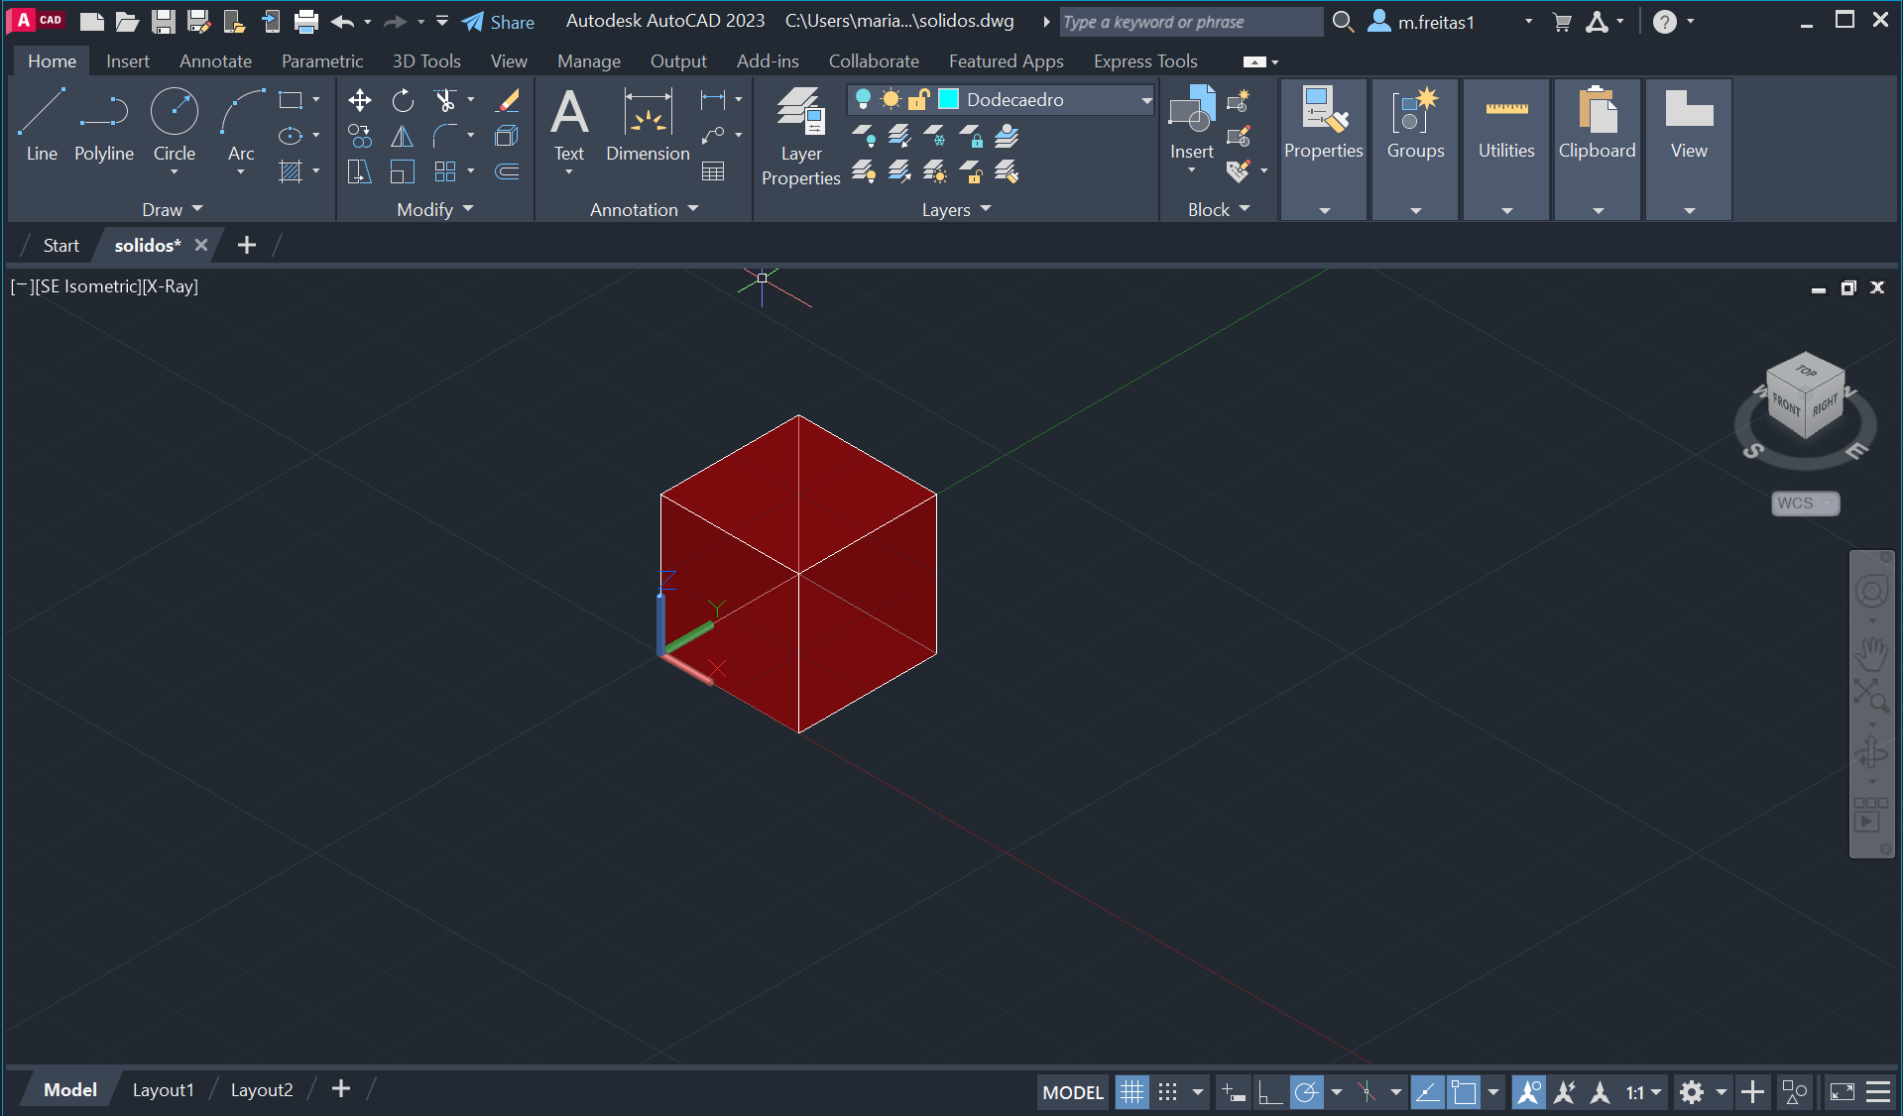Toggle ortho mode in status bar
Image resolution: width=1903 pixels, height=1116 pixels.
[x=1269, y=1092]
